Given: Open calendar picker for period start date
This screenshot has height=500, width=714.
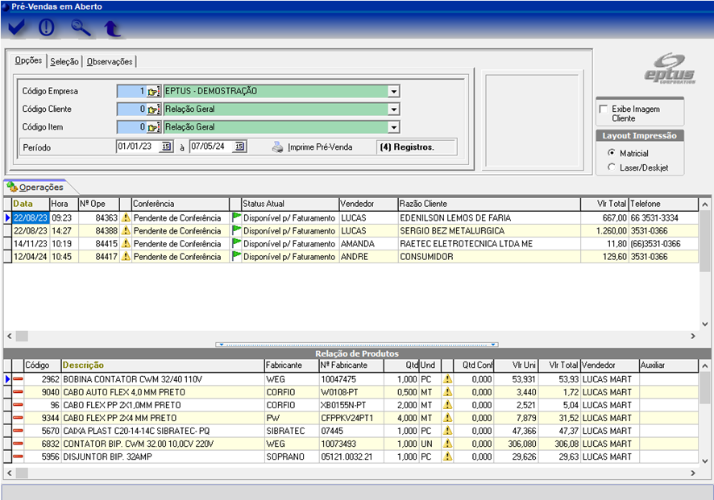Looking at the screenshot, I should [x=166, y=147].
